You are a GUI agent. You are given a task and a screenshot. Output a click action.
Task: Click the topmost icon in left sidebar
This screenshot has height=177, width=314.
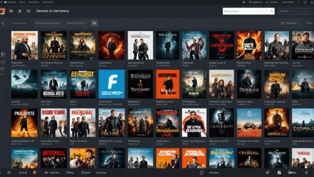tap(3, 54)
